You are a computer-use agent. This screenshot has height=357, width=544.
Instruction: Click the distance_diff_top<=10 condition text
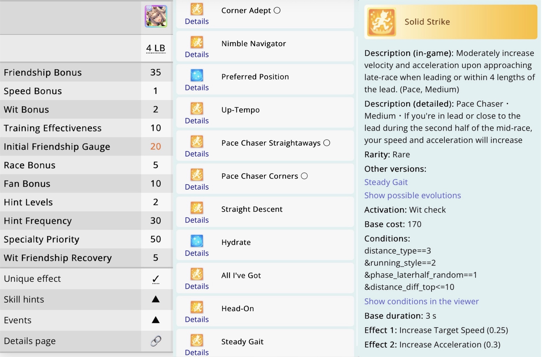(409, 287)
